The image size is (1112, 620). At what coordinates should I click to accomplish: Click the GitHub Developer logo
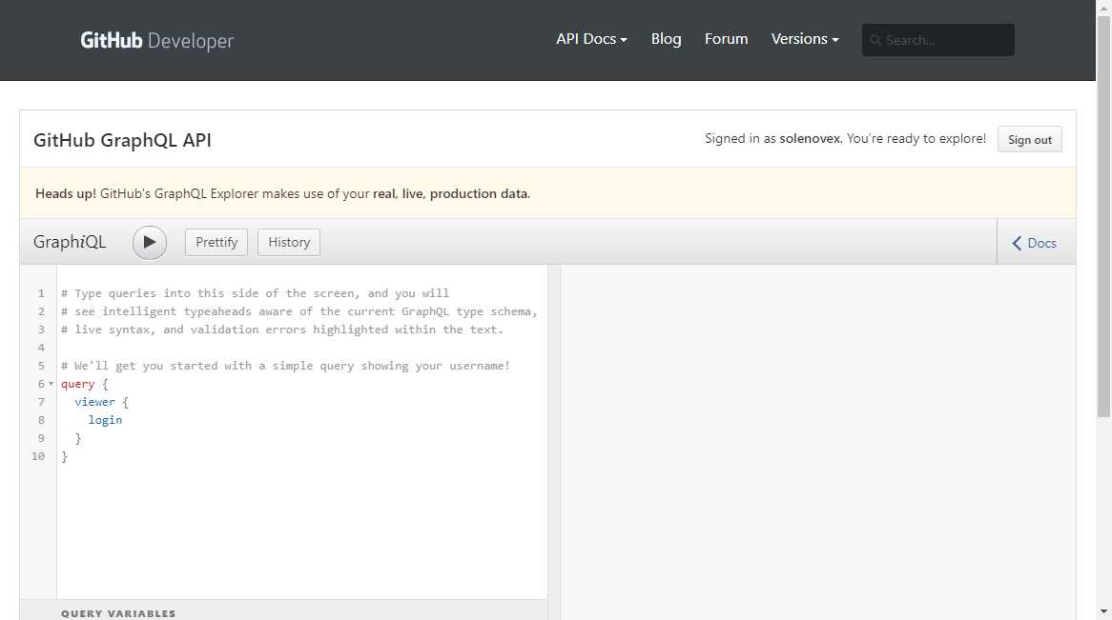click(156, 40)
